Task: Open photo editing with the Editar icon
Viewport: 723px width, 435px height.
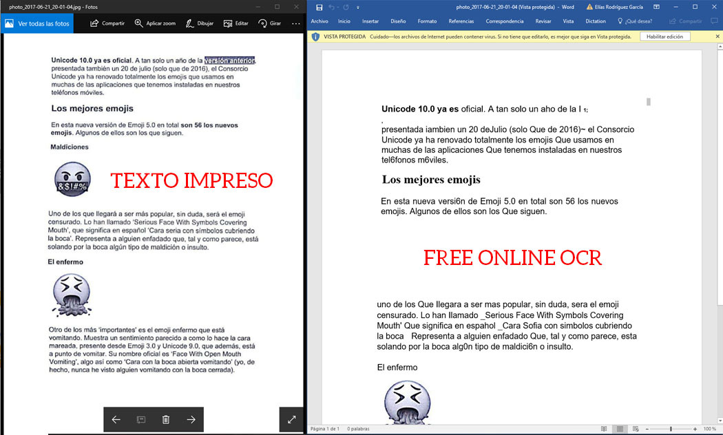Action: pos(235,23)
